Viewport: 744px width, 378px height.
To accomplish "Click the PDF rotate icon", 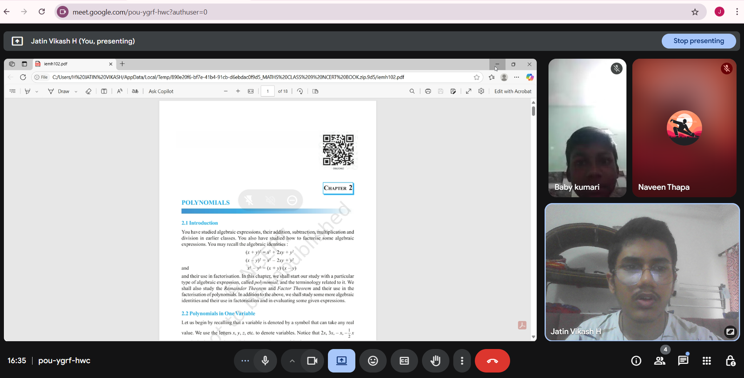I will click(300, 91).
